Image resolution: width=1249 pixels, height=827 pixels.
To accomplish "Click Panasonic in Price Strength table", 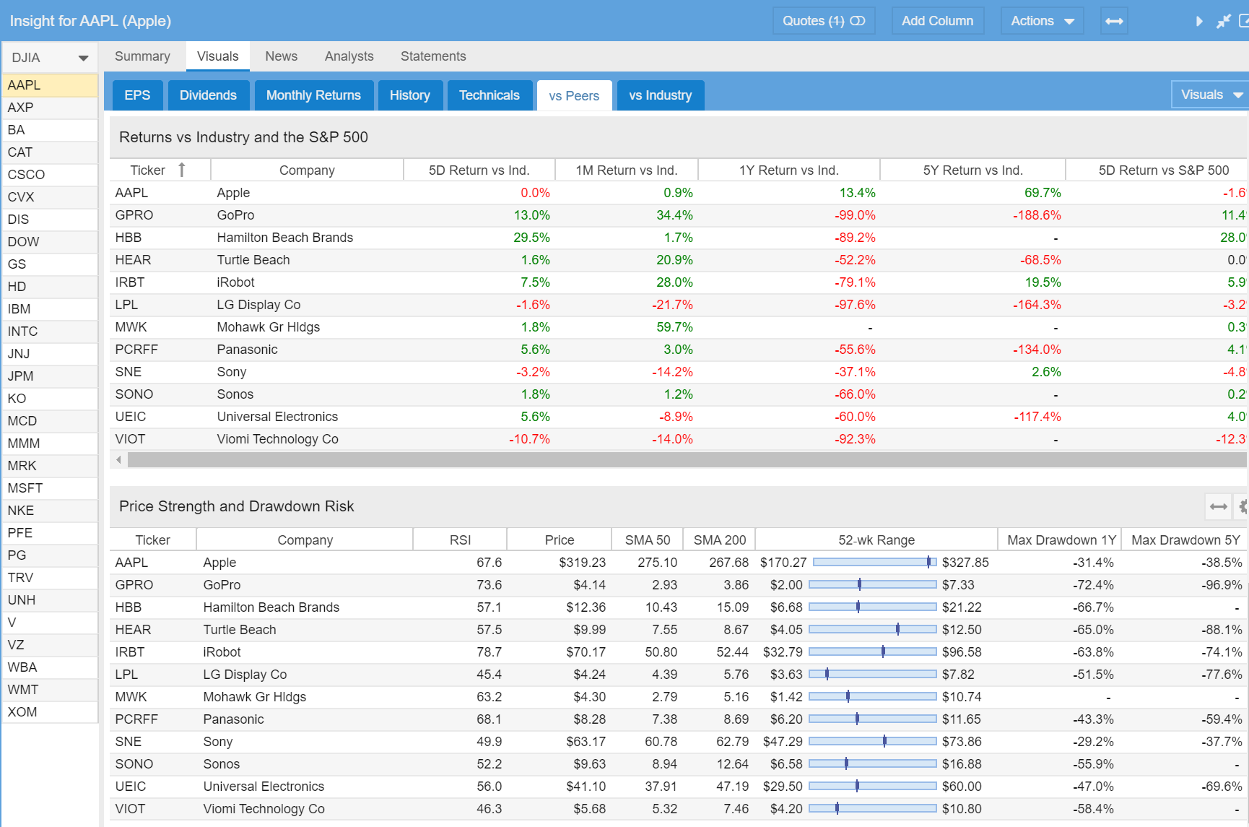I will point(233,719).
